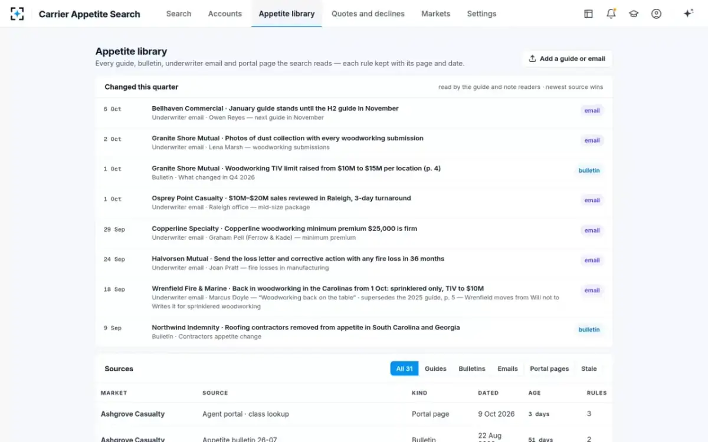Click the 6 Oct date label
Viewport: 708px width, 442px height.
click(112, 109)
